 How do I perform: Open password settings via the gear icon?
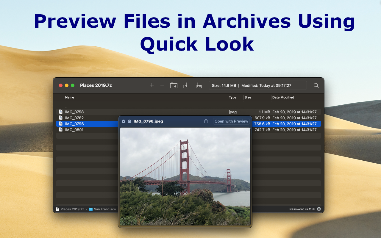coord(319,209)
